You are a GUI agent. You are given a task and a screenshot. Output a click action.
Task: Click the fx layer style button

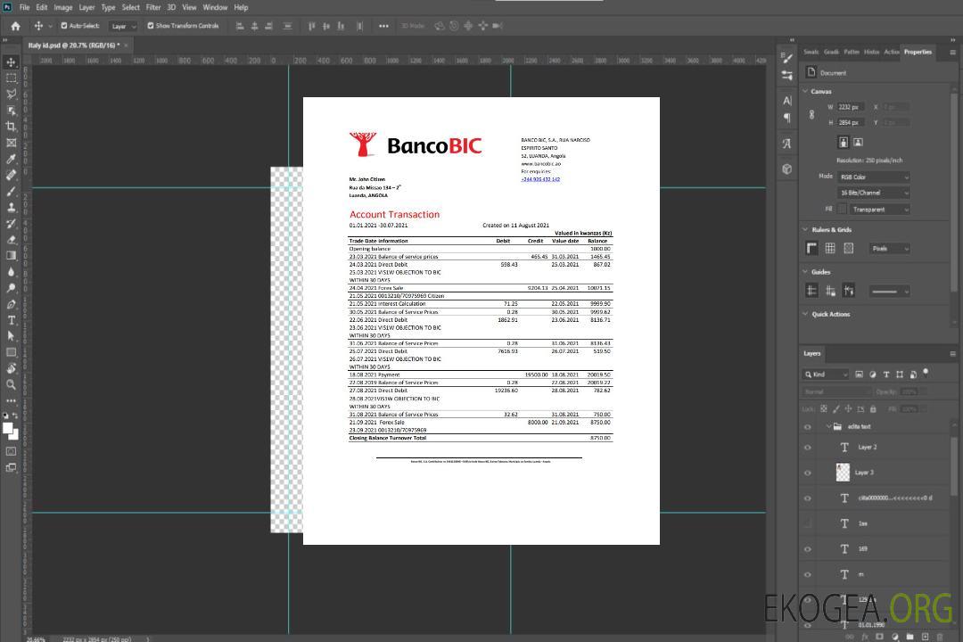click(x=865, y=637)
